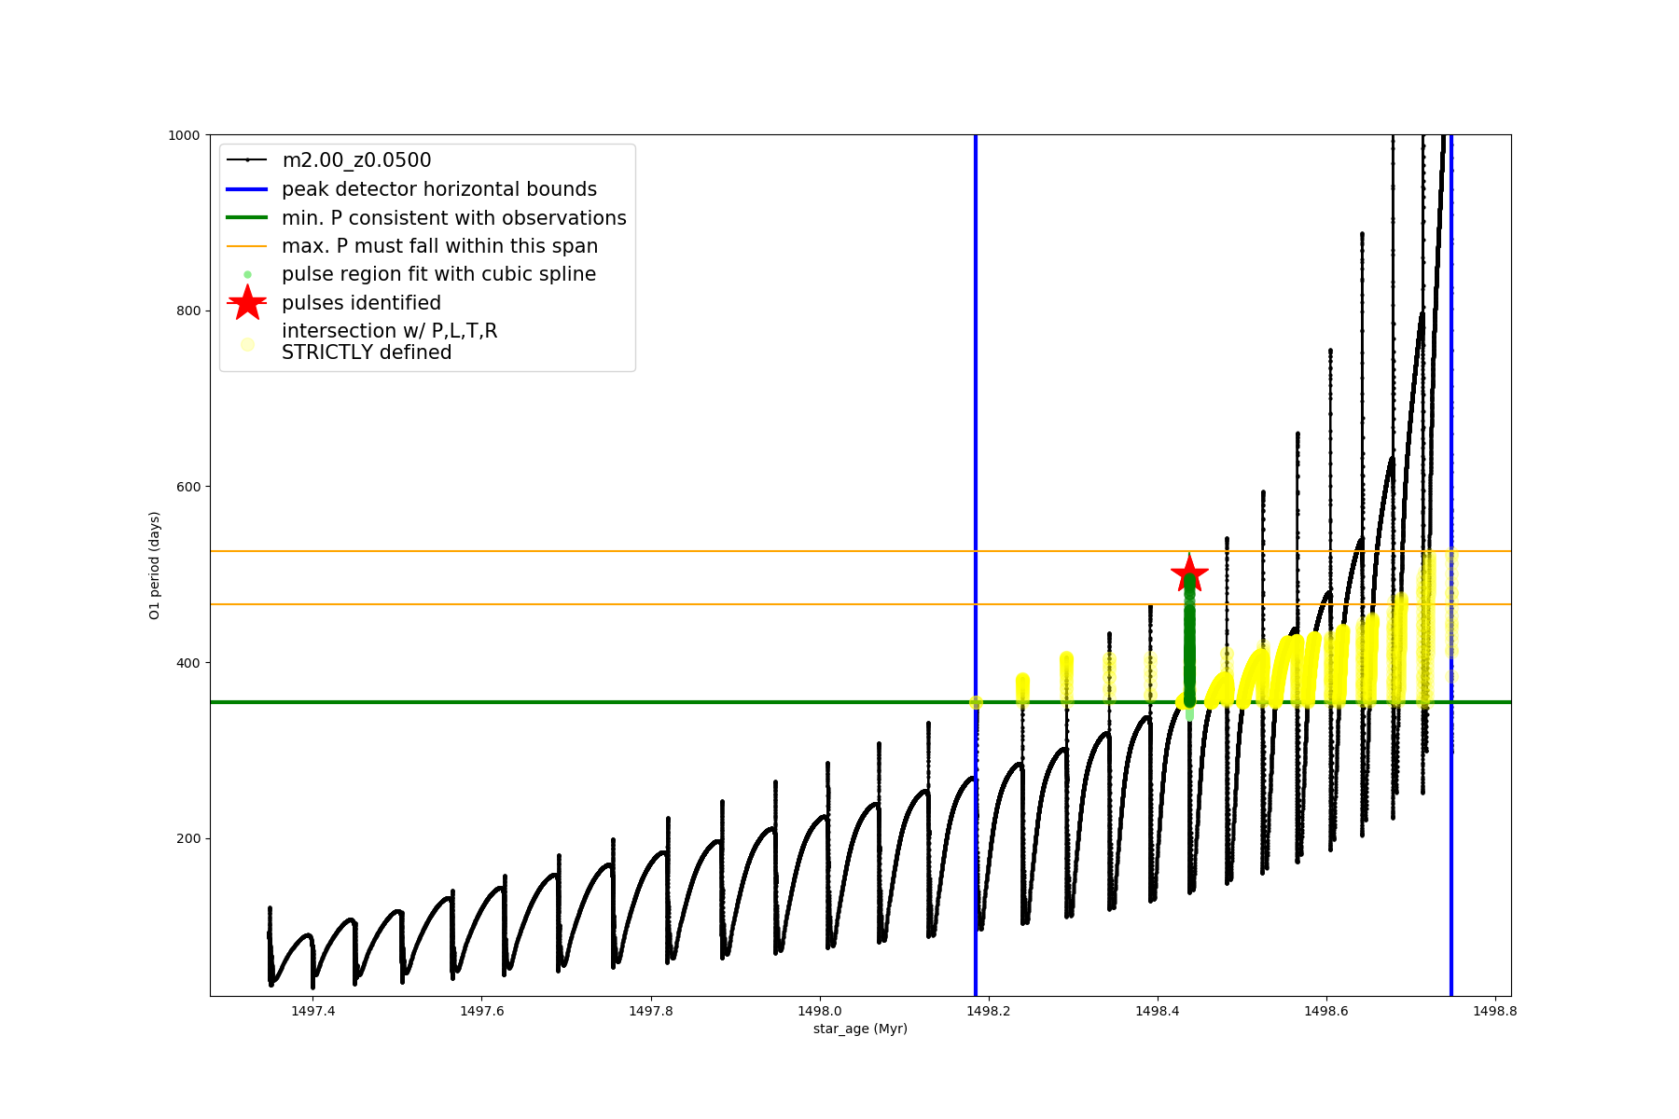Click 'max. P must fall within this span' text

tap(439, 246)
